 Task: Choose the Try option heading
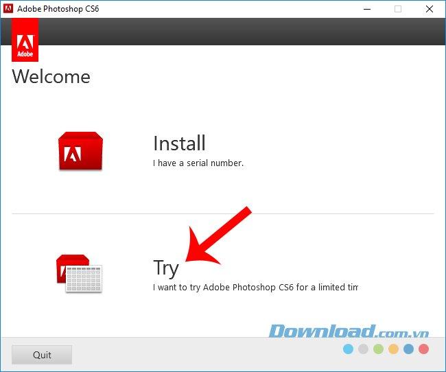(x=166, y=268)
